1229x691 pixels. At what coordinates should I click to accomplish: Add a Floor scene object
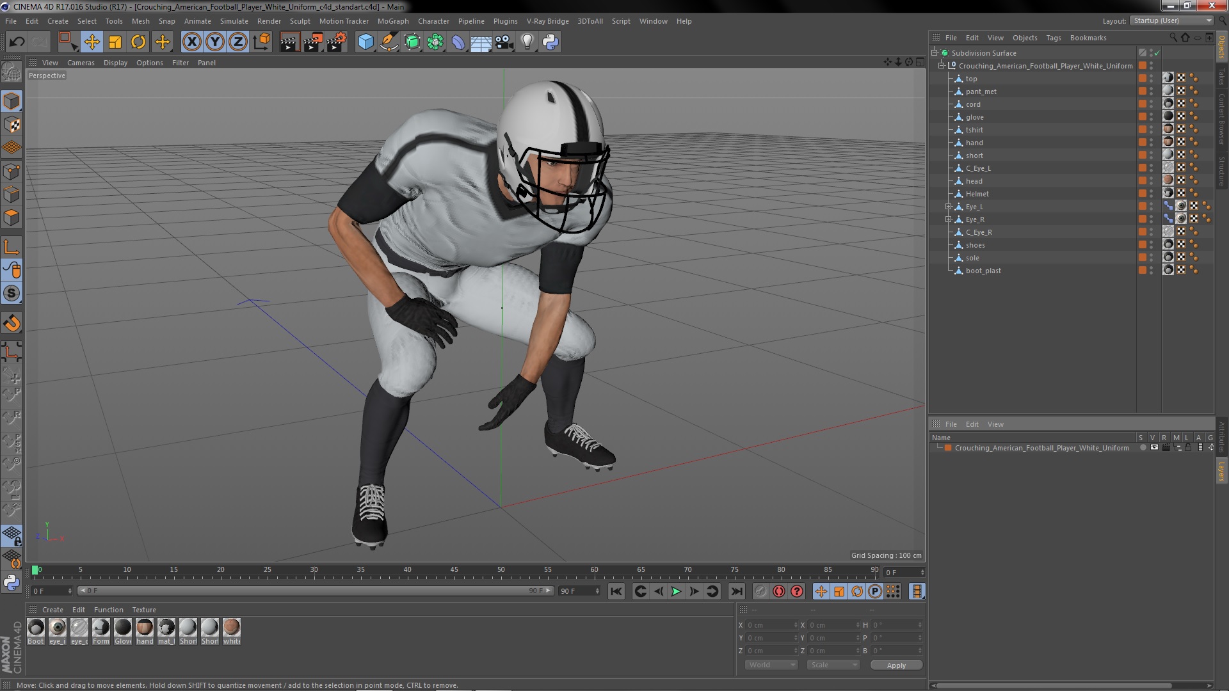tap(481, 42)
